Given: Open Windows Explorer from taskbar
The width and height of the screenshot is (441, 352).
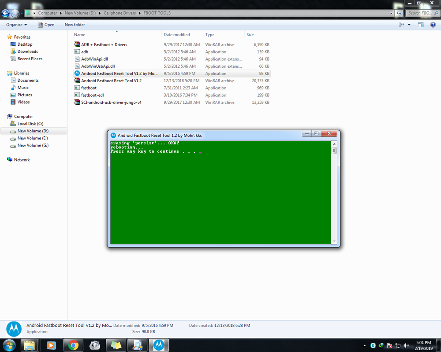Looking at the screenshot, I should pyautogui.click(x=29, y=345).
